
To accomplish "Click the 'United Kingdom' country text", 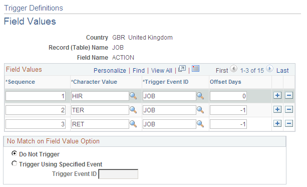I will coord(150,38).
